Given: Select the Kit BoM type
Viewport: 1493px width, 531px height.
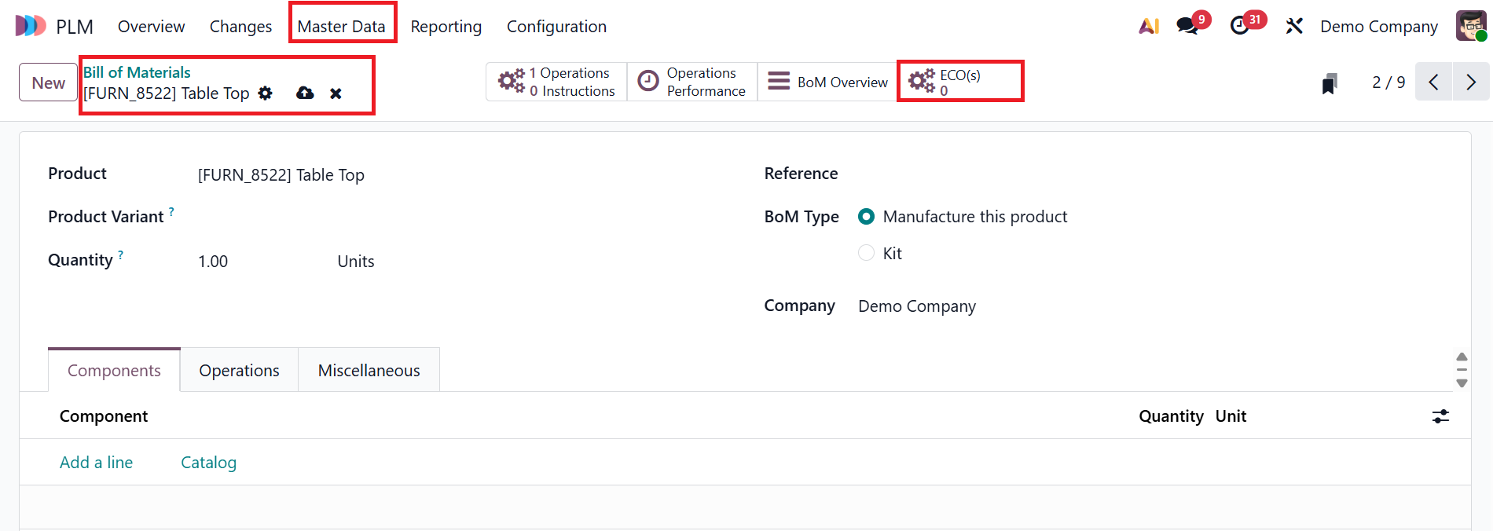Looking at the screenshot, I should [x=866, y=252].
